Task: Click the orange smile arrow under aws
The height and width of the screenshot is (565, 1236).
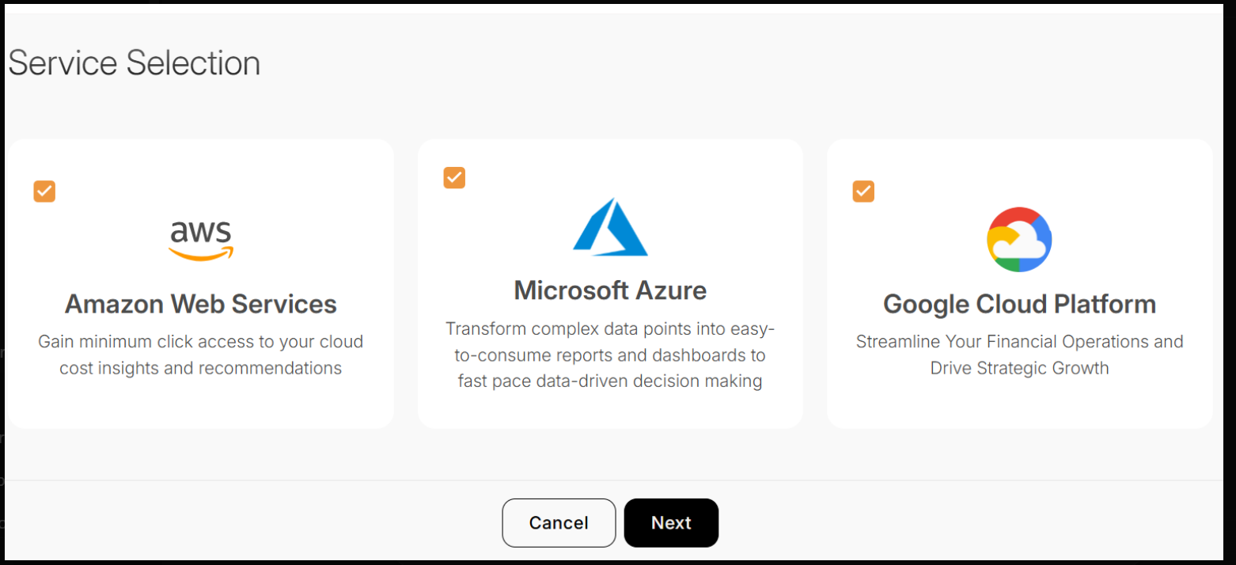Action: point(201,254)
